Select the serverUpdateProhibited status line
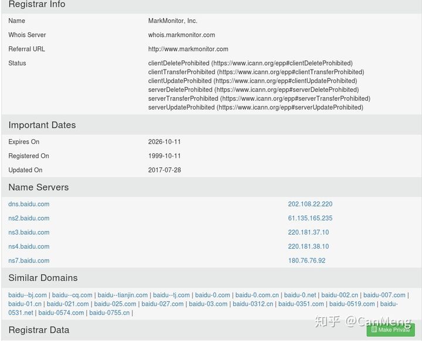The height and width of the screenshot is (341, 422). pos(256,108)
